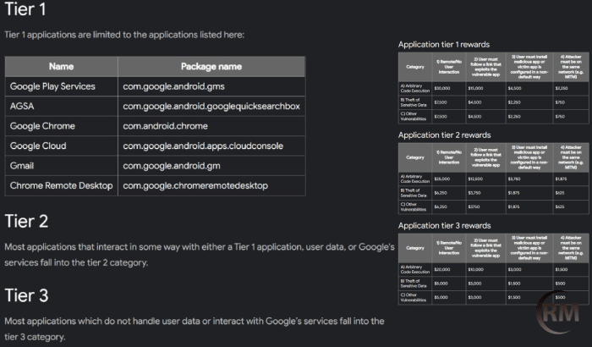The image size is (592, 347).
Task: Click "Remote/No User Interaction" header in tier 1 table
Action: click(449, 67)
